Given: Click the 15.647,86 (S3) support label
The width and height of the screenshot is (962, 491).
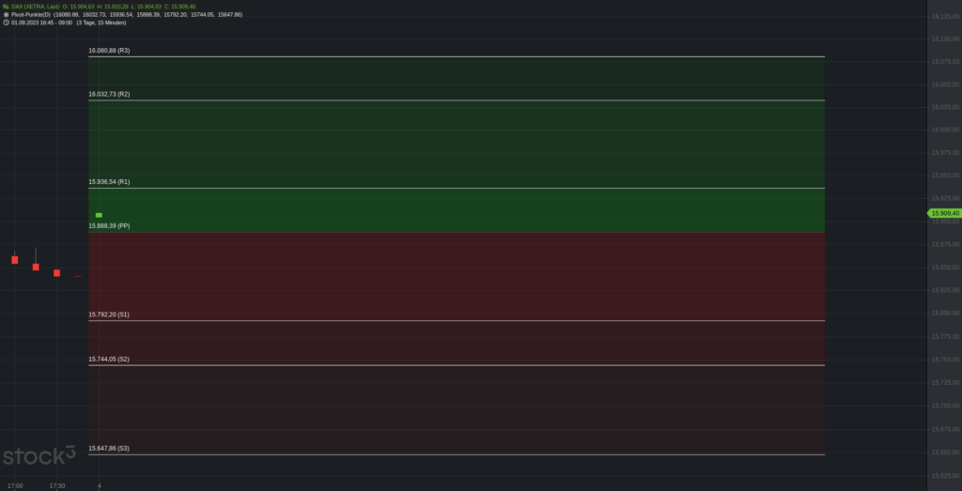Looking at the screenshot, I should pyautogui.click(x=109, y=449).
